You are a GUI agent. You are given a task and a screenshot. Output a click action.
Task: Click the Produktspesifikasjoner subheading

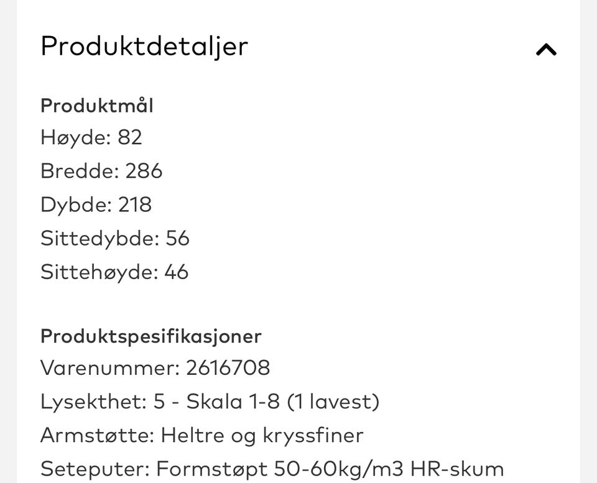click(x=150, y=337)
